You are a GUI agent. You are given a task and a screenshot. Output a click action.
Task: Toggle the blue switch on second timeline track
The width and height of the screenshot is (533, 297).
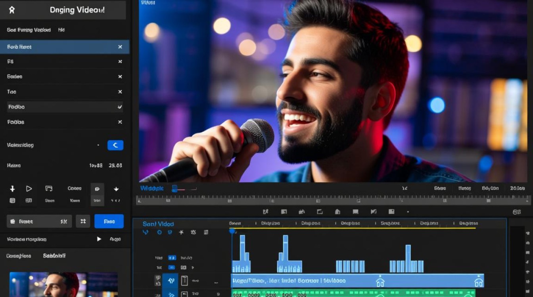(x=172, y=268)
